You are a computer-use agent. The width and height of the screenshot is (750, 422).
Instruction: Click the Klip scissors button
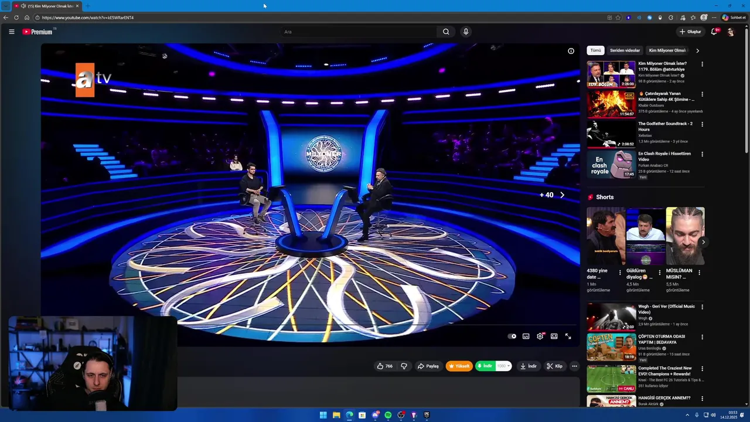(555, 366)
